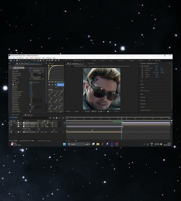This screenshot has width=181, height=201.
Task: Toggle the checkbox at bottom of Effect Controls
Action: click(30, 111)
